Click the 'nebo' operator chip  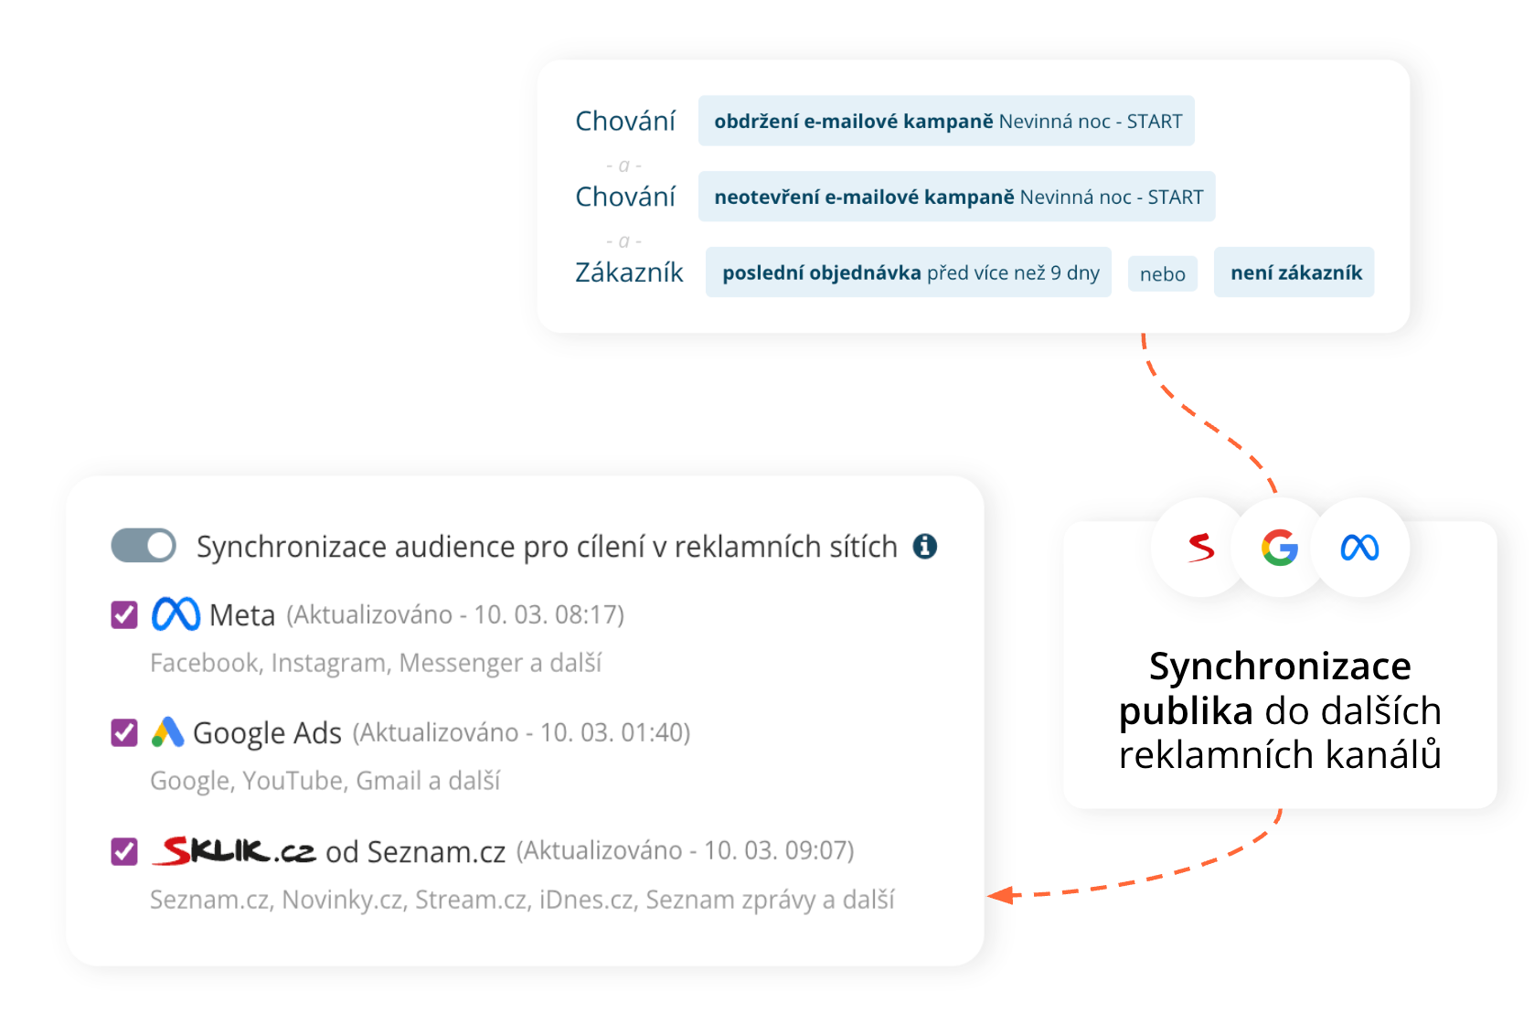[x=1162, y=274]
